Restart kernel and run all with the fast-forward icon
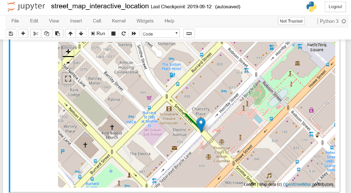The image size is (351, 193). pyautogui.click(x=134, y=34)
